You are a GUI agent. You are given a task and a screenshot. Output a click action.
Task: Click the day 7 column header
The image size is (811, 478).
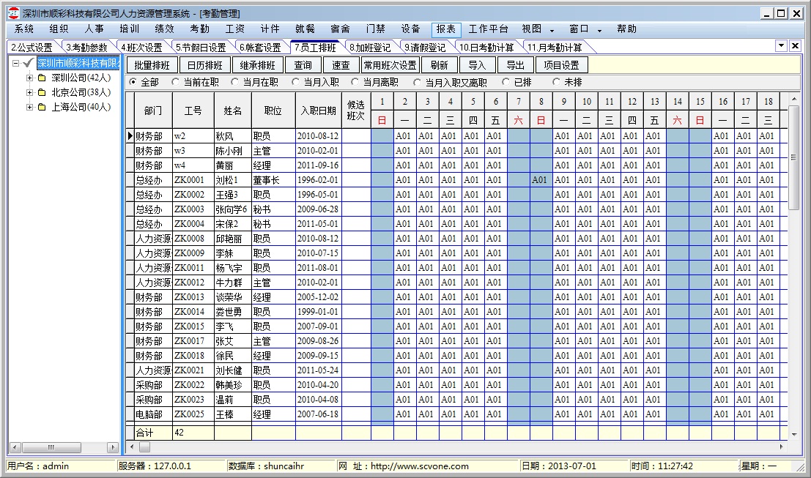pos(518,101)
